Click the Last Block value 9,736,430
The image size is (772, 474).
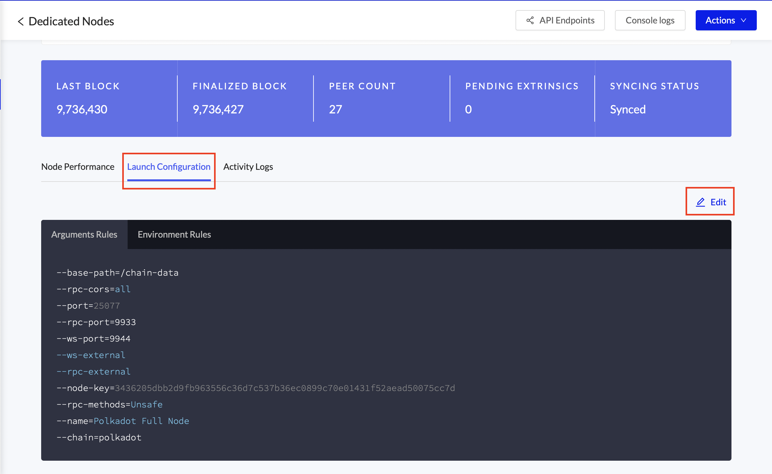click(x=82, y=110)
